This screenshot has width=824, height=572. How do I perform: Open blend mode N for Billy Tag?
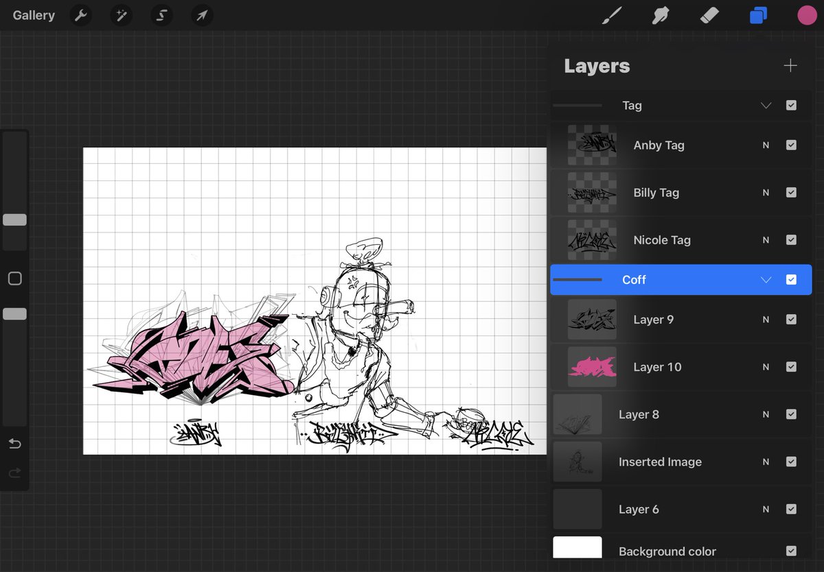[x=766, y=193]
